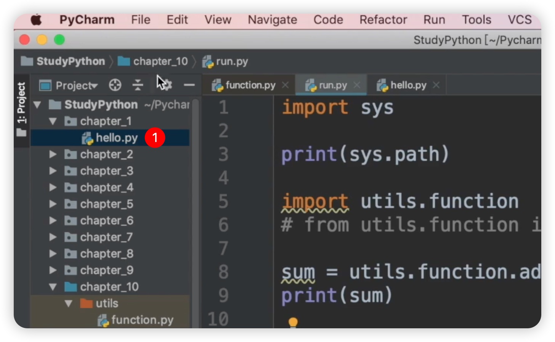Open the Navigate menu

273,20
